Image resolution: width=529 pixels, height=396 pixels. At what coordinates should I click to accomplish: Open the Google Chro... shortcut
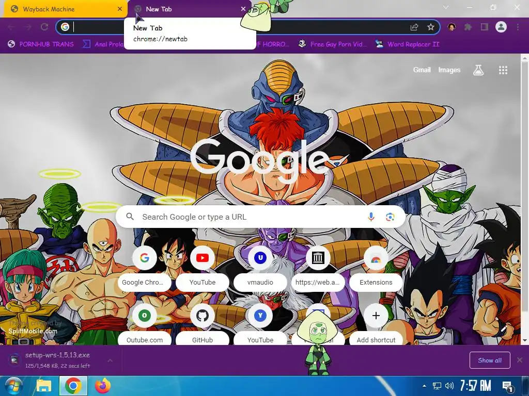coord(145,269)
